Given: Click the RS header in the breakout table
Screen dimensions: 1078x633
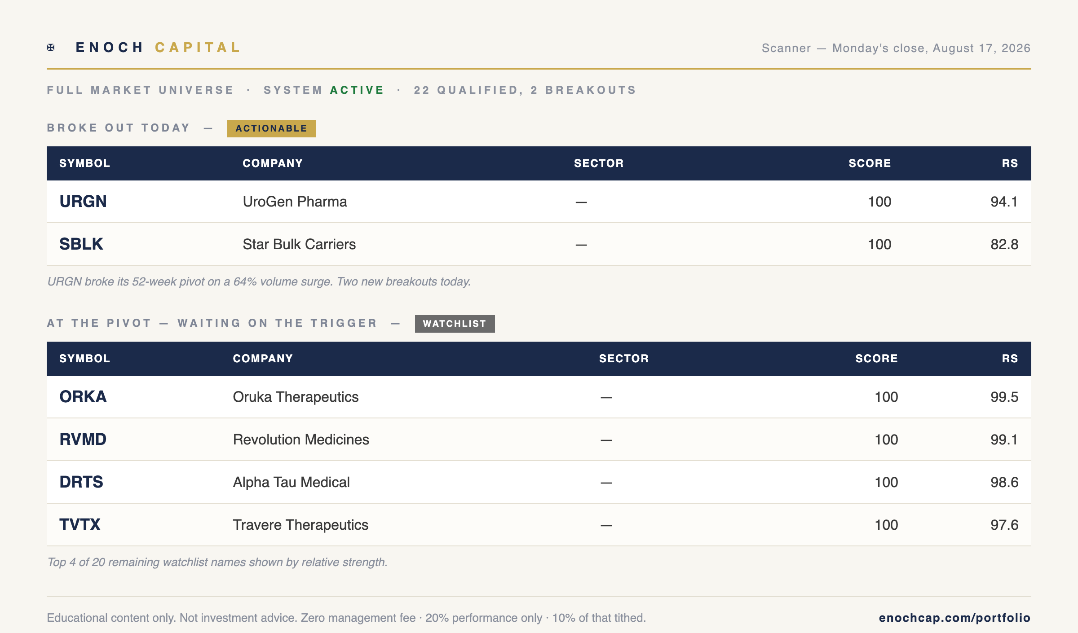Looking at the screenshot, I should point(1010,163).
